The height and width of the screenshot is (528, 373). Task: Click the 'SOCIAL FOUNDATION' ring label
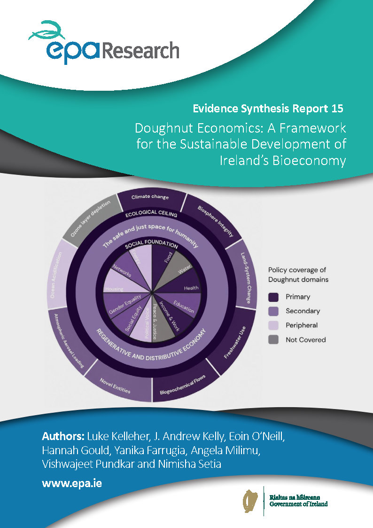[x=151, y=244]
